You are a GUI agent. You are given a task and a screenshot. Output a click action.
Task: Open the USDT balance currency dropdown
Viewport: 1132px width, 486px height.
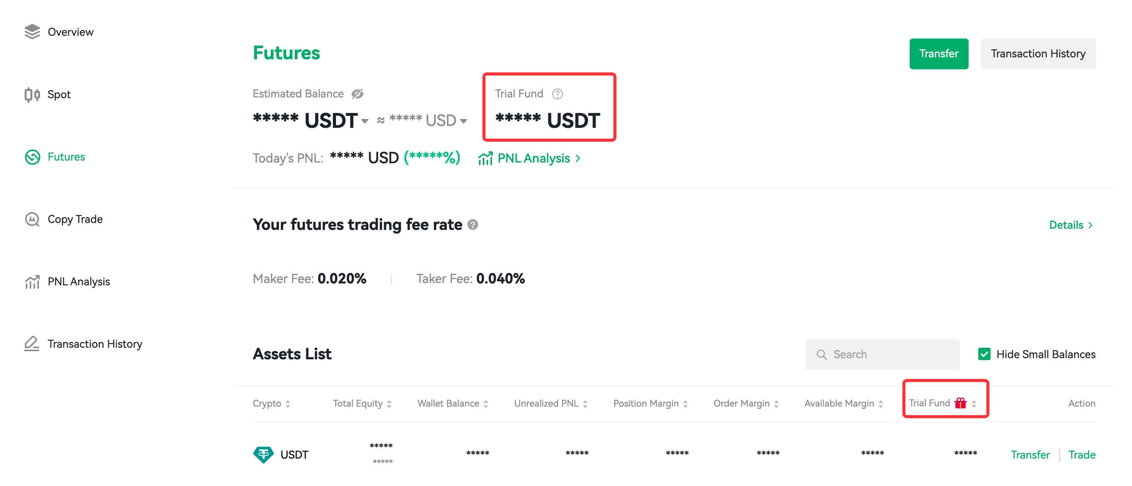[x=365, y=122]
